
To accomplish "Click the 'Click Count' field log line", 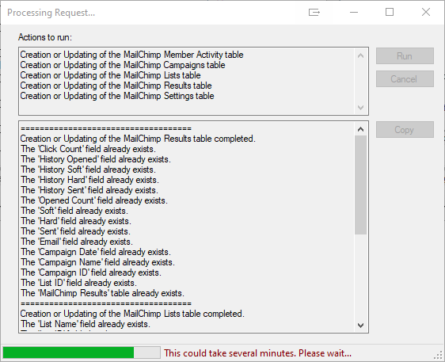I will coord(88,149).
